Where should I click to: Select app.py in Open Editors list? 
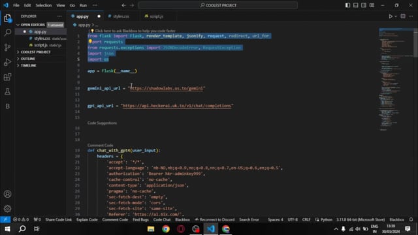pyautogui.click(x=40, y=32)
